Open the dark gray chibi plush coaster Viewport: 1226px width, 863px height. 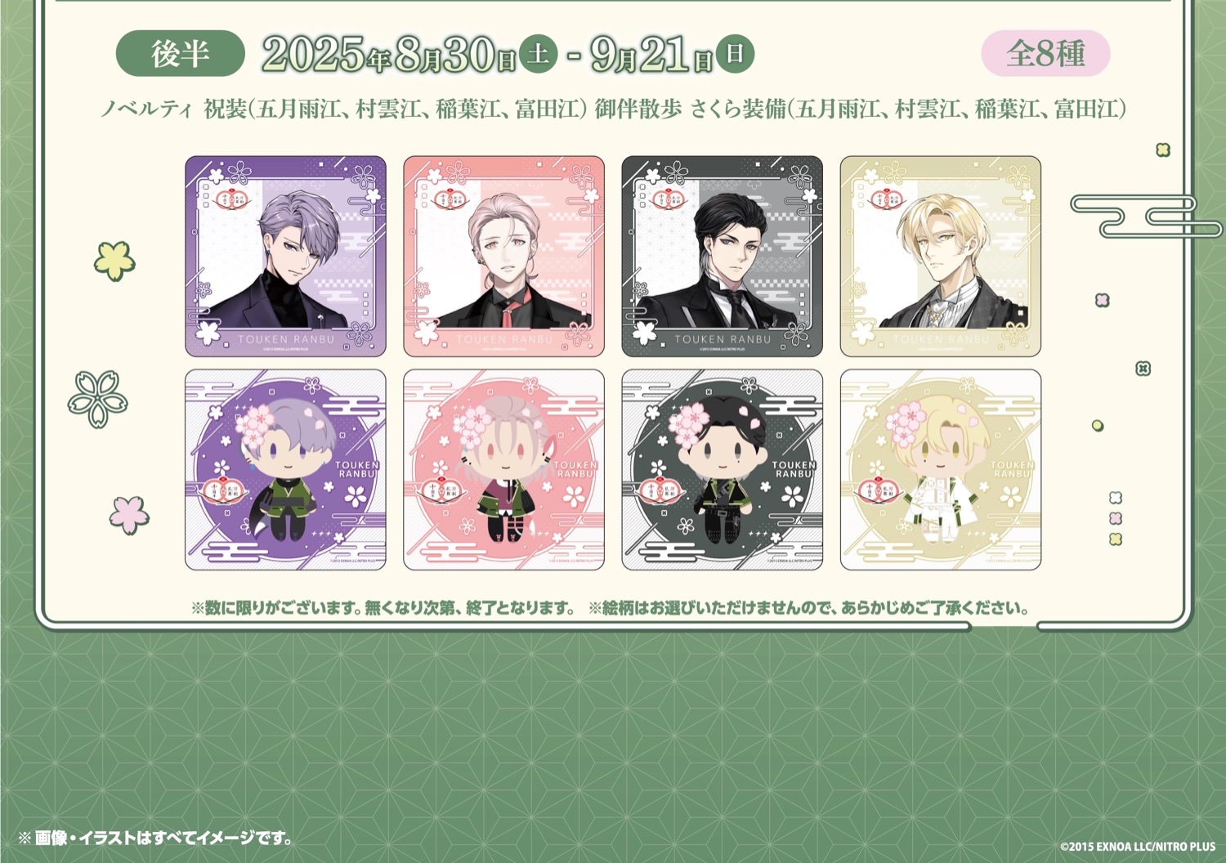point(722,470)
